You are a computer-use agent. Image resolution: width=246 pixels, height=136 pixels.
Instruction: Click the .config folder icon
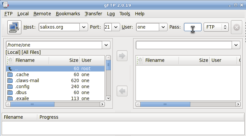[x=10, y=86]
